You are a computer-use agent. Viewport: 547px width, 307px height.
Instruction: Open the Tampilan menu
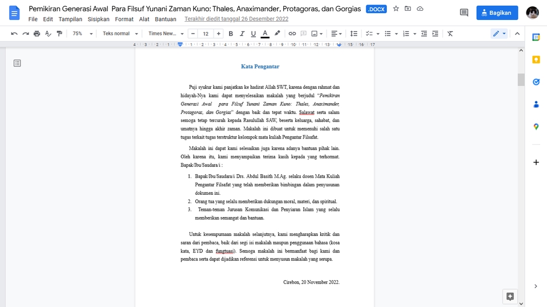point(70,19)
